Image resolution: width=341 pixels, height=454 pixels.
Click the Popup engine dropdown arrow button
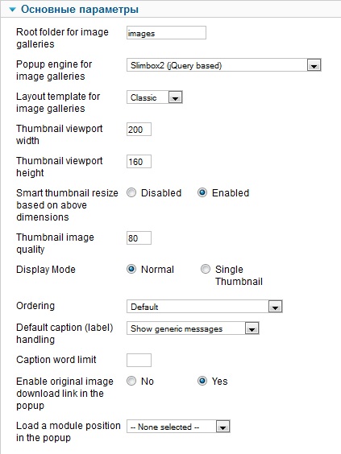click(x=314, y=65)
